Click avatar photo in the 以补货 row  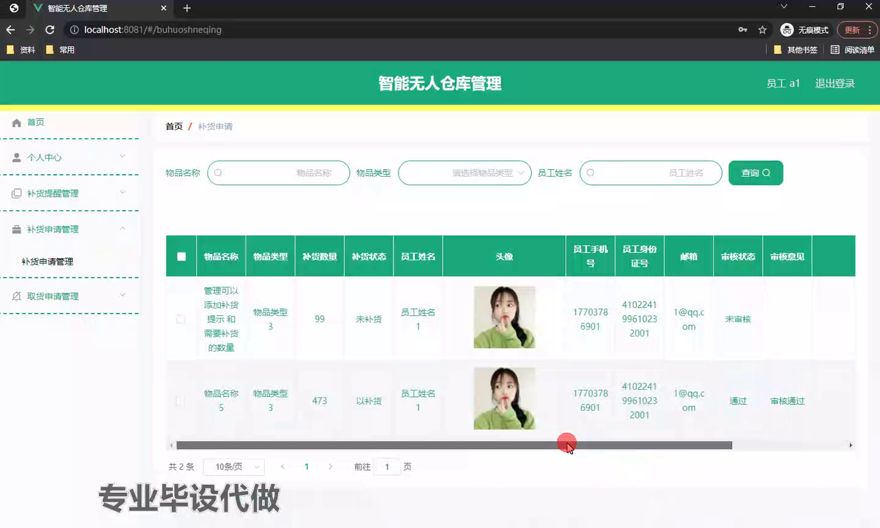505,398
